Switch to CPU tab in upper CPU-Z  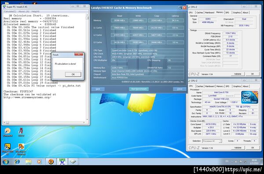tap(191, 13)
